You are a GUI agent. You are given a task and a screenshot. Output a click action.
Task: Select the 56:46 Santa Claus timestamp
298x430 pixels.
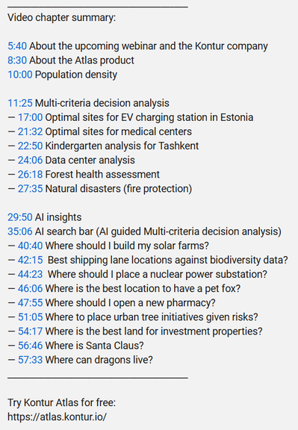click(30, 346)
